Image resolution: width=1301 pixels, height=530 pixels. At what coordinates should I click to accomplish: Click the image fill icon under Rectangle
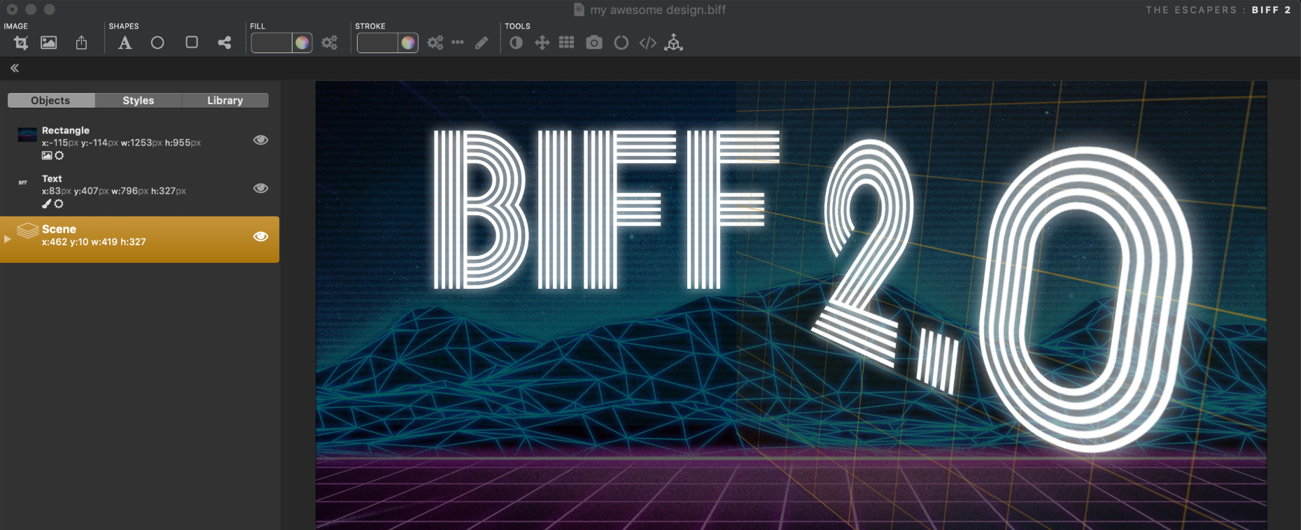(x=47, y=155)
